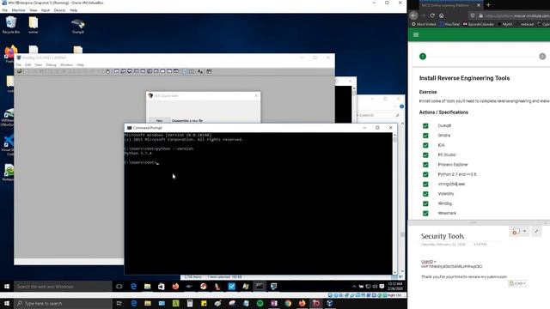Click the browser back button

click(x=414, y=15)
